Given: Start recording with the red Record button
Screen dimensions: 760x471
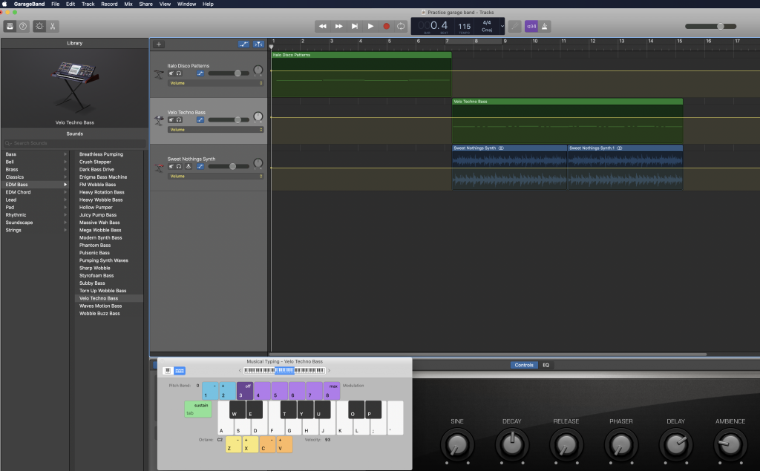Looking at the screenshot, I should tap(386, 26).
